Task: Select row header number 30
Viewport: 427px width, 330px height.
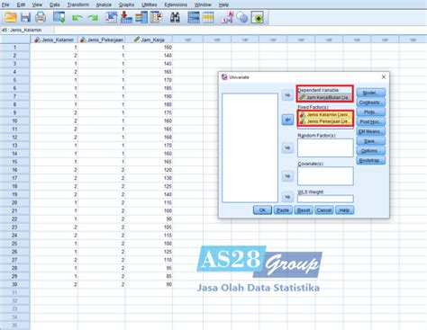Action: [14, 284]
